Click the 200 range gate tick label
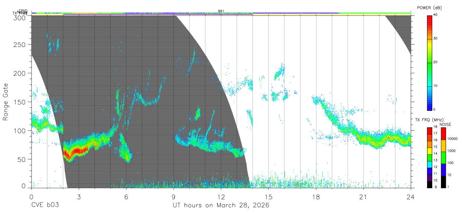Image resolution: width=462 pixels, height=213 pixels. click(x=20, y=73)
